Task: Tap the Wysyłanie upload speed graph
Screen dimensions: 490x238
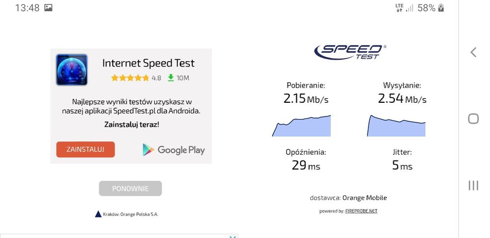Action: point(396,126)
